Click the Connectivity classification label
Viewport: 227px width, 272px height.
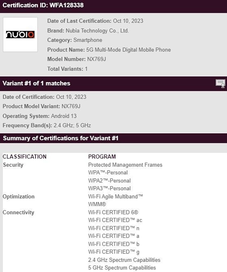coord(18,212)
